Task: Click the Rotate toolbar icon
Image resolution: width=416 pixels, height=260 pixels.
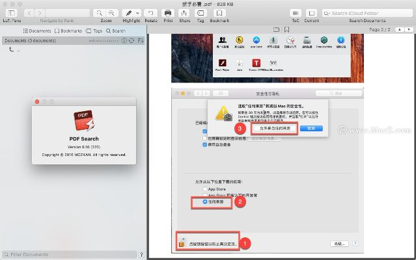Action: click(151, 13)
